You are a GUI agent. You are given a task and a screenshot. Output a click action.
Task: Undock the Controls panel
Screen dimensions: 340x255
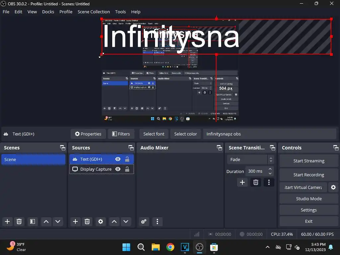click(336, 148)
